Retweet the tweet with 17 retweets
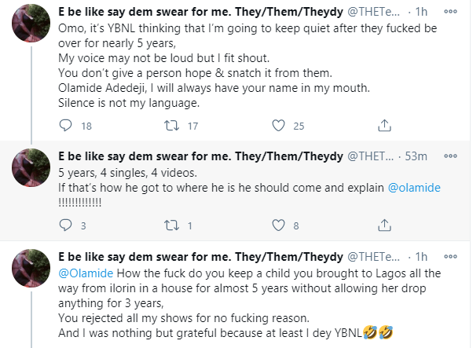This screenshot has height=348, width=473. [171, 126]
